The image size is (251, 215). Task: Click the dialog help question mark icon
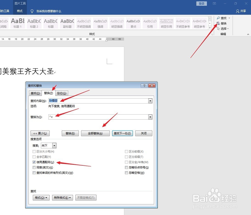[x=144, y=86]
